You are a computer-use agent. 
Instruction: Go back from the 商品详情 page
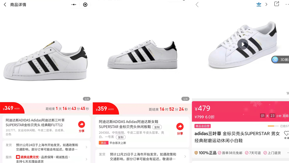[5, 5]
